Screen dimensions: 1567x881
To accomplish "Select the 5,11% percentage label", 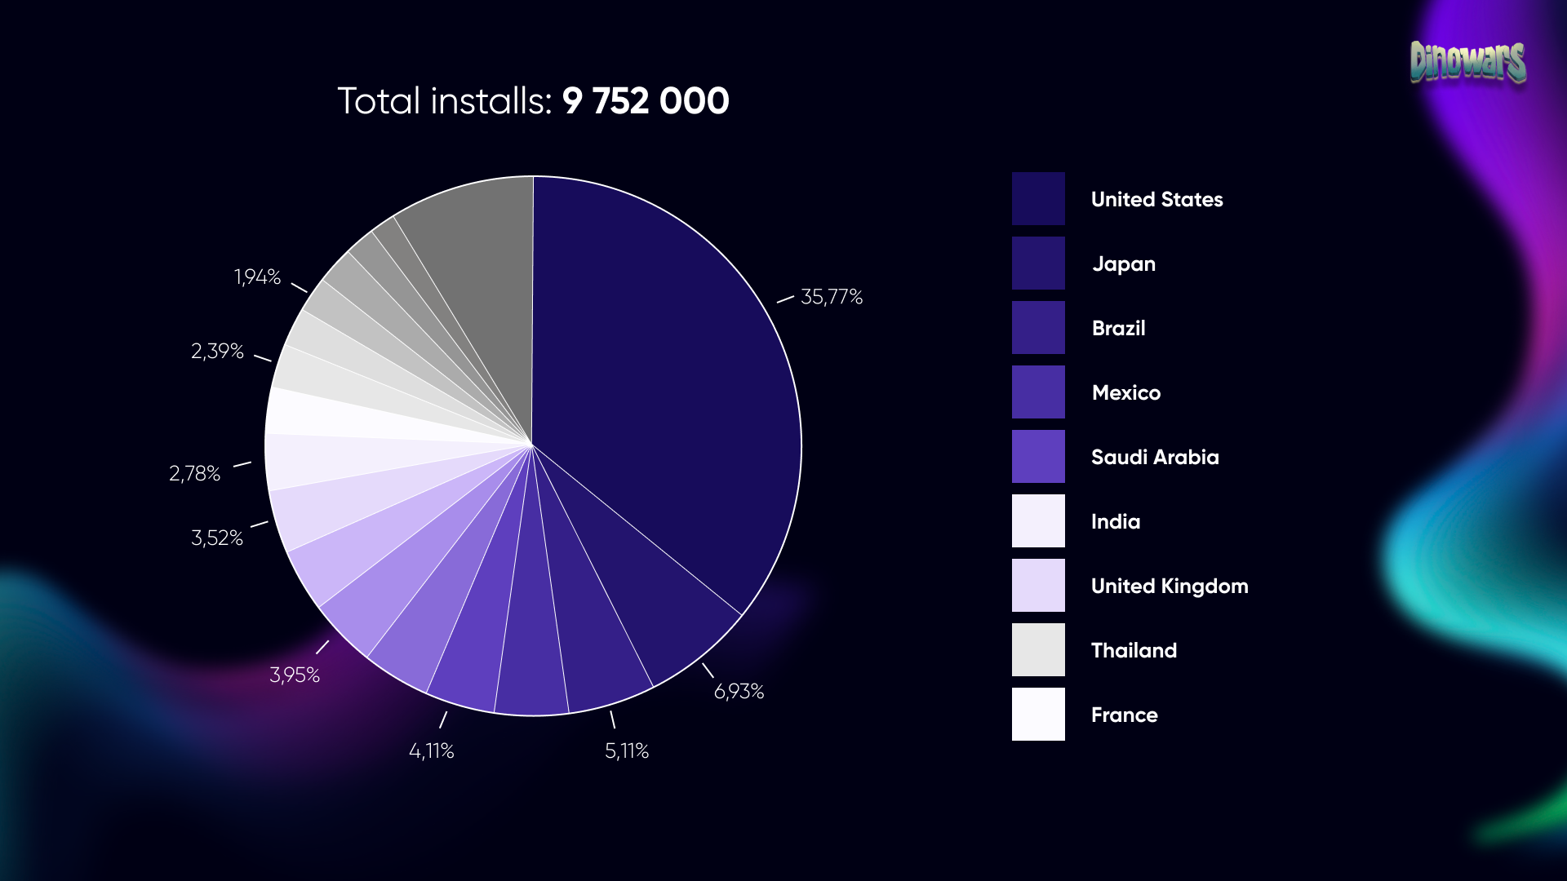I will pyautogui.click(x=626, y=751).
